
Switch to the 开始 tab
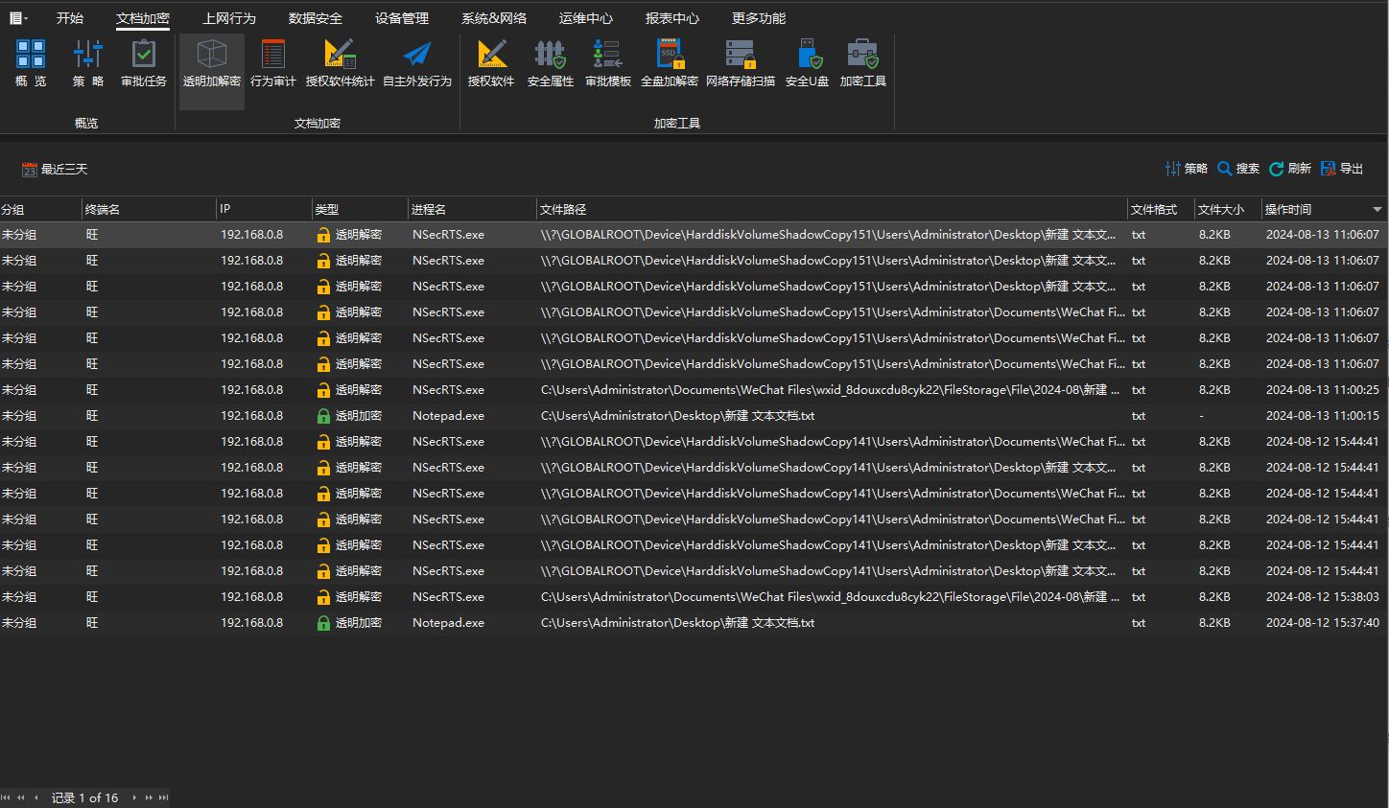coord(70,18)
